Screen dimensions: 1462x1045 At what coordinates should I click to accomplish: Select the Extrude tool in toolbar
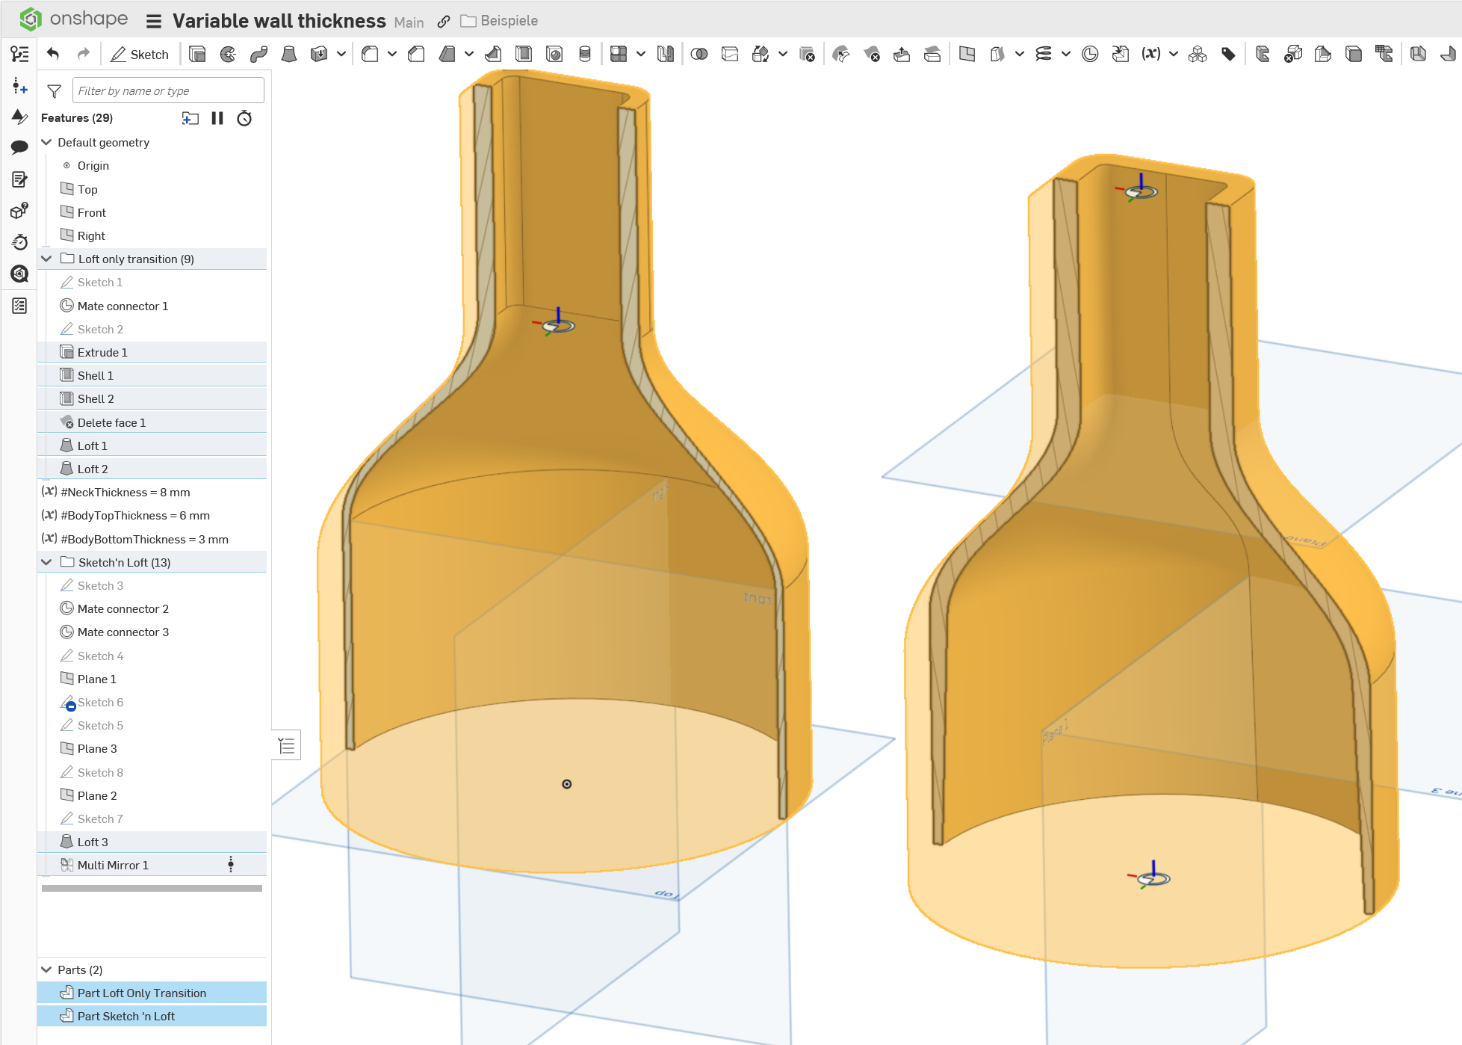197,54
